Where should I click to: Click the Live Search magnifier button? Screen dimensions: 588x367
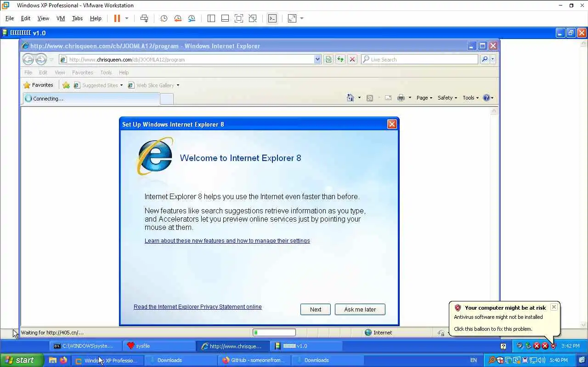(485, 59)
